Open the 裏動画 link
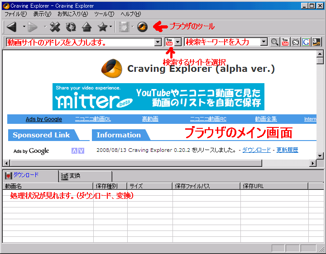 click(x=150, y=119)
